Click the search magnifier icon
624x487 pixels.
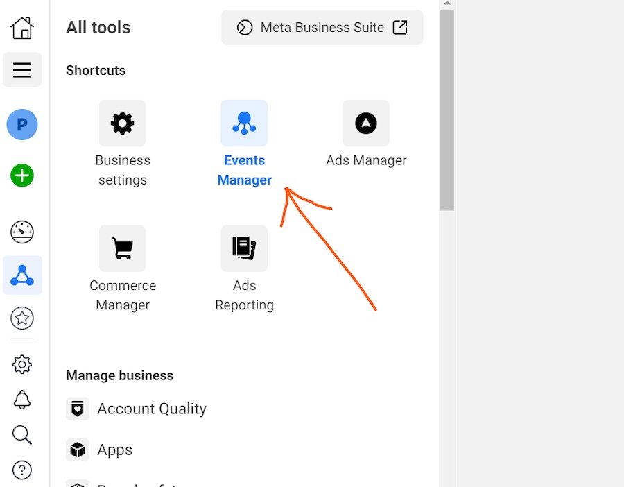(22, 435)
